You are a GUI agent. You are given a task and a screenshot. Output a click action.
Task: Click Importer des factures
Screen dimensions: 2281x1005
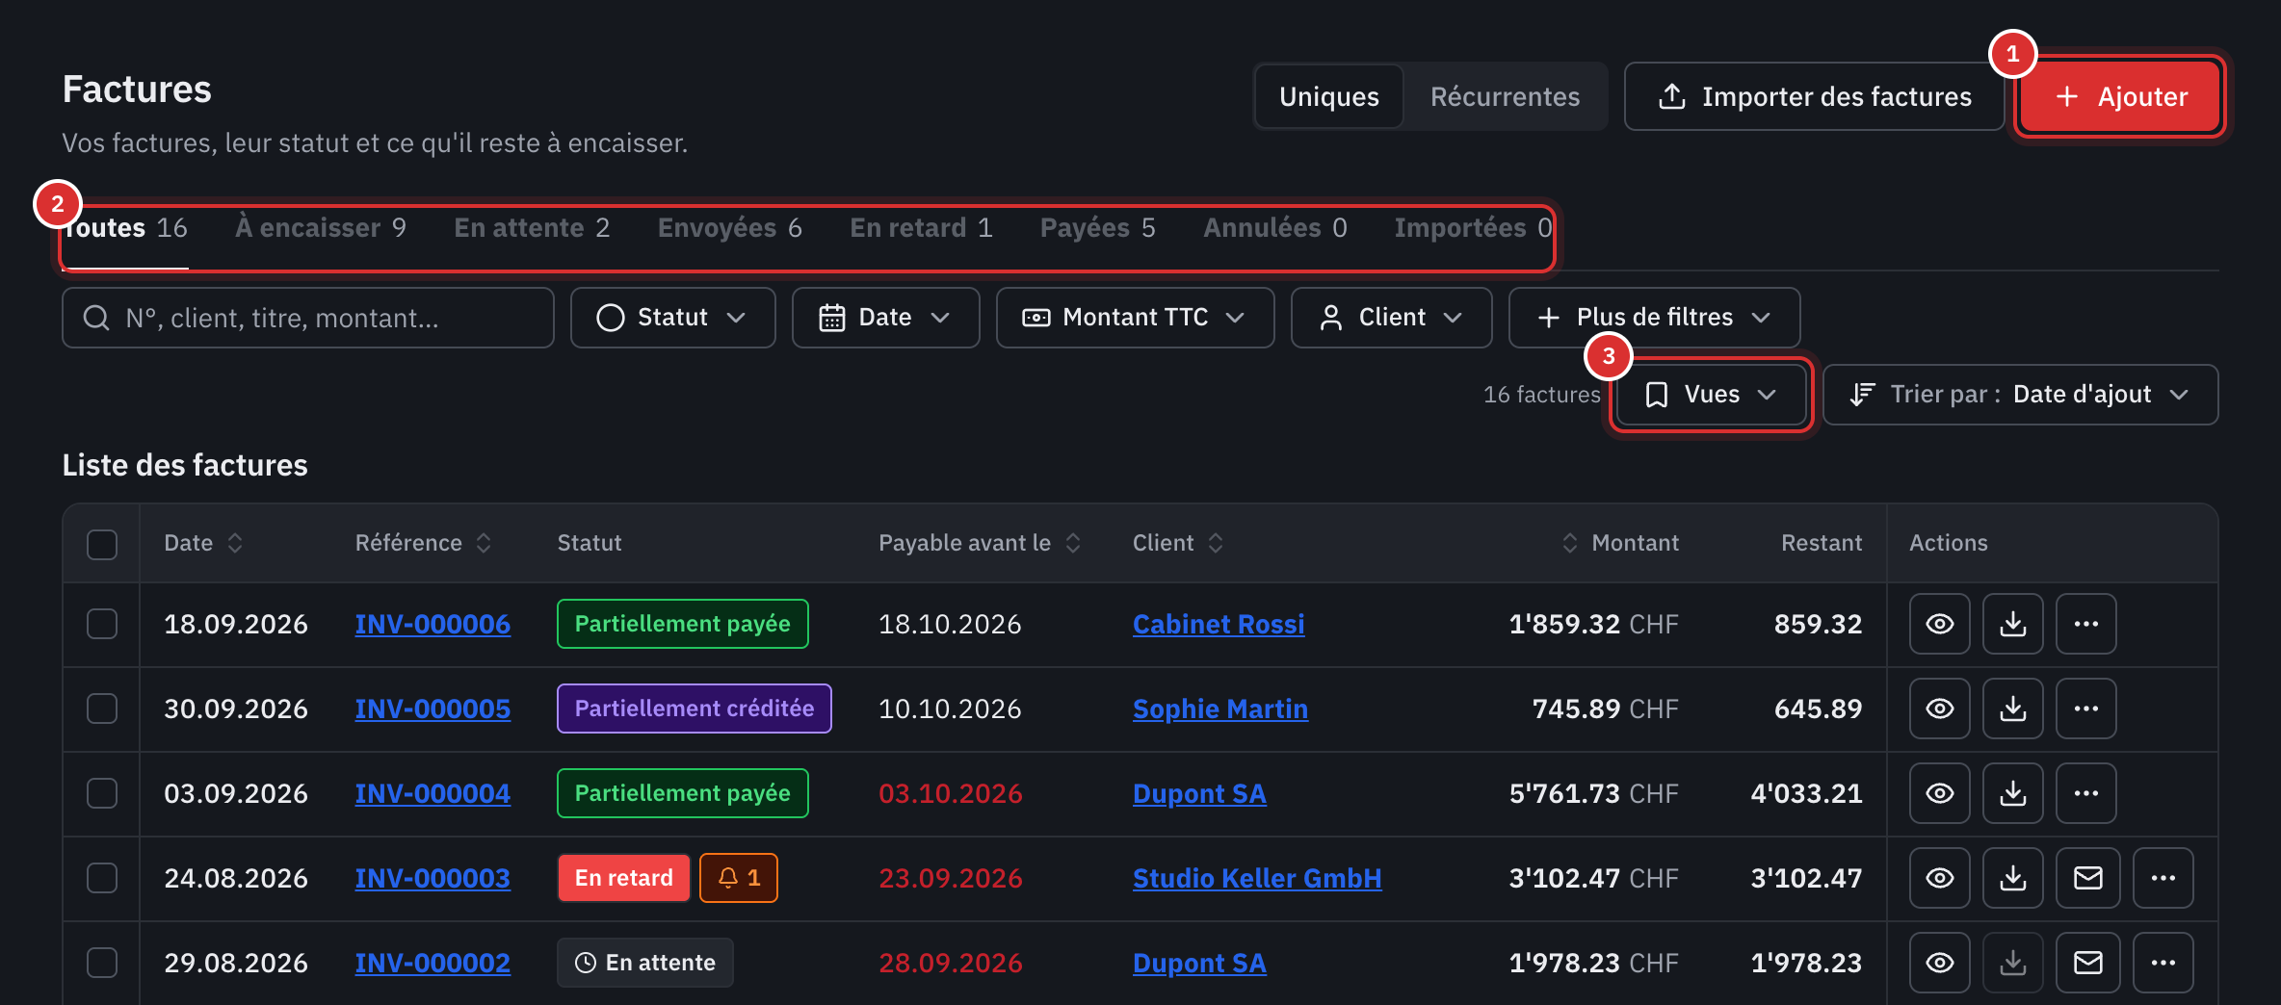pos(1814,96)
